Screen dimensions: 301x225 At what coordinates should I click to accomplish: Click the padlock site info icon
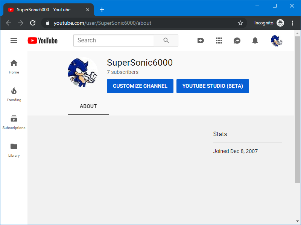(48, 23)
